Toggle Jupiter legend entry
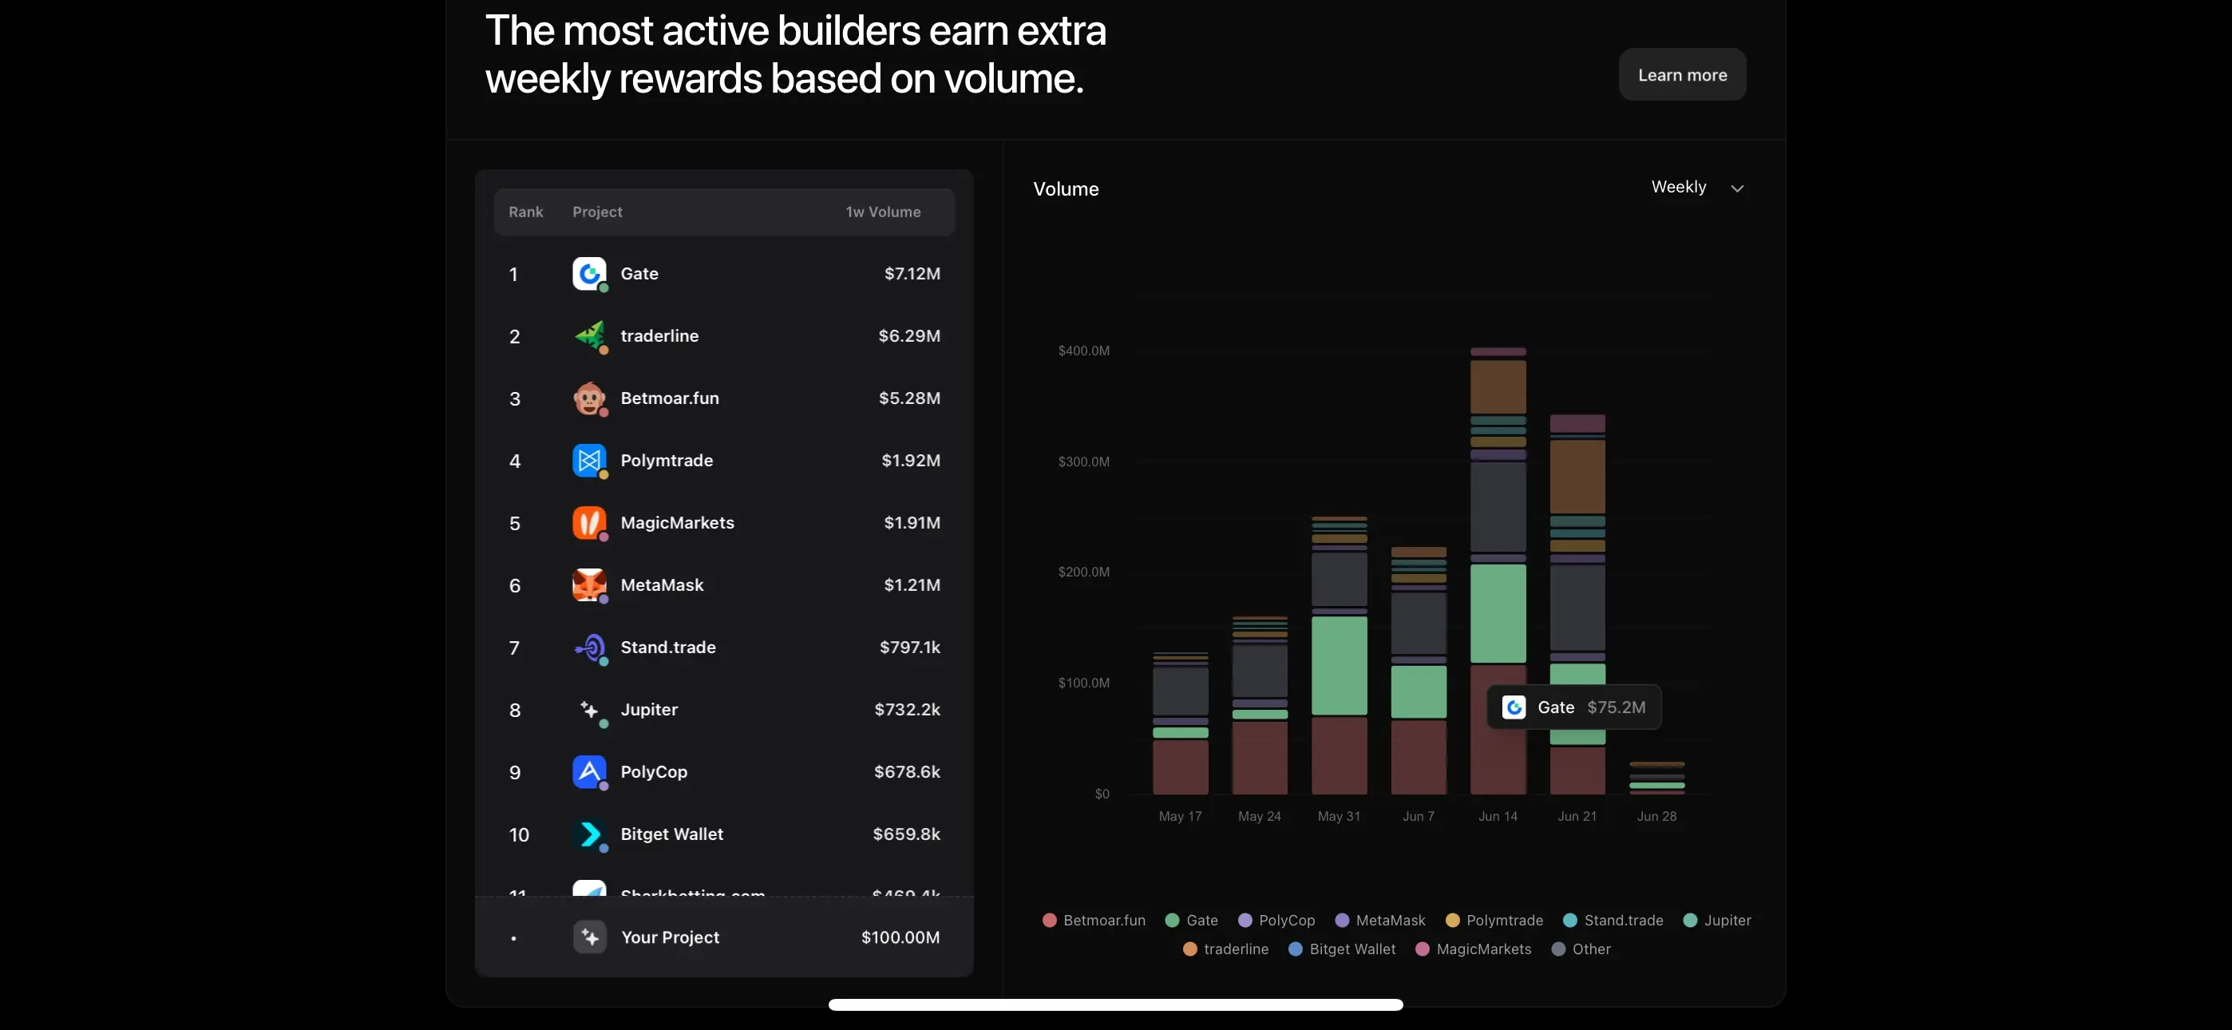 (x=1716, y=920)
